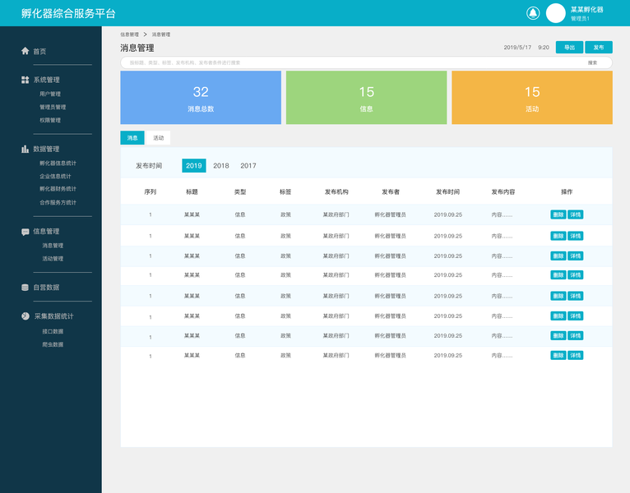
Task: Open the notification bell icon
Action: (x=533, y=13)
